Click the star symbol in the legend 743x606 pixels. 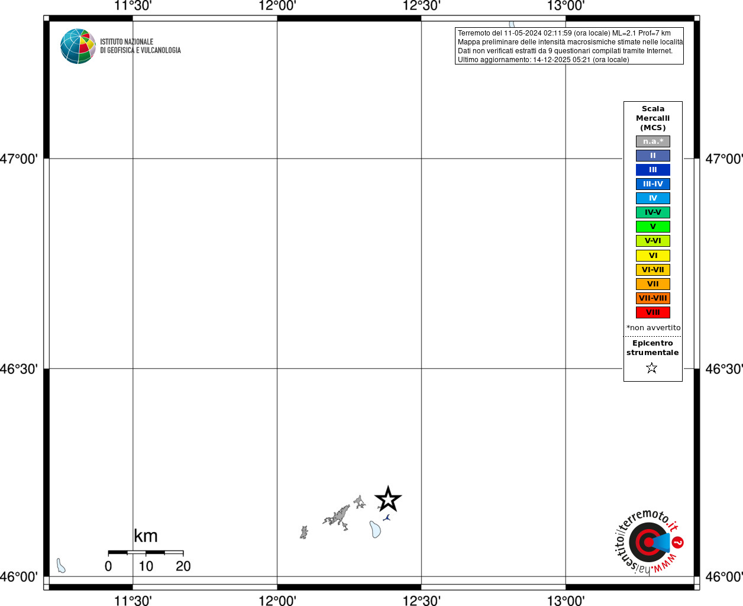pyautogui.click(x=652, y=368)
